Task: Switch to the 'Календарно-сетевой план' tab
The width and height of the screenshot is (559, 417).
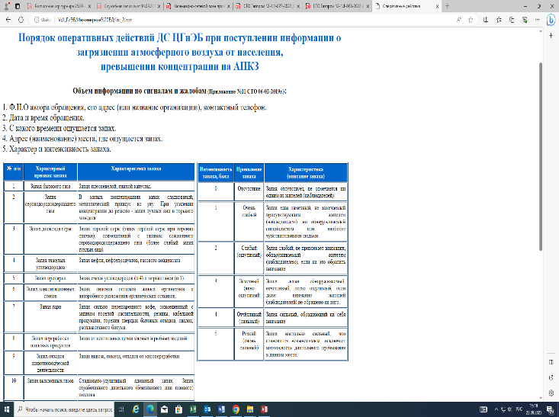Action: pyautogui.click(x=198, y=6)
